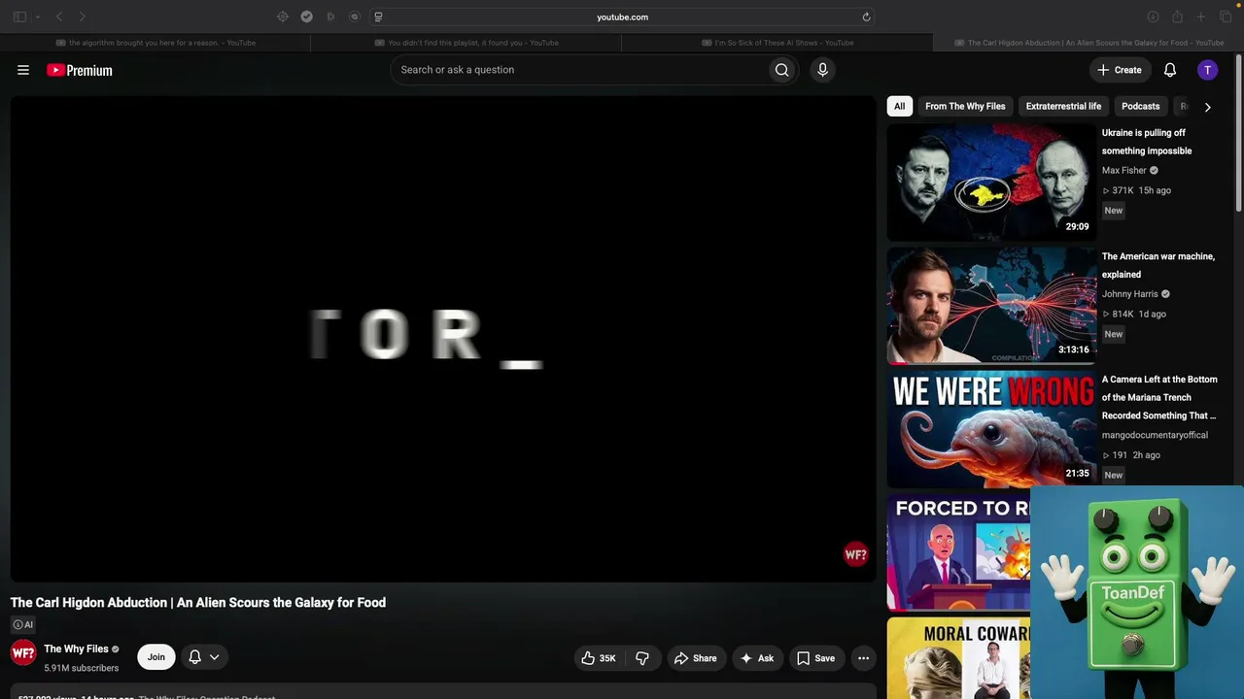Join The Why Files channel membership
The image size is (1244, 699).
point(155,657)
